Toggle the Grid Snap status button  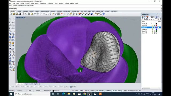pos(75,91)
